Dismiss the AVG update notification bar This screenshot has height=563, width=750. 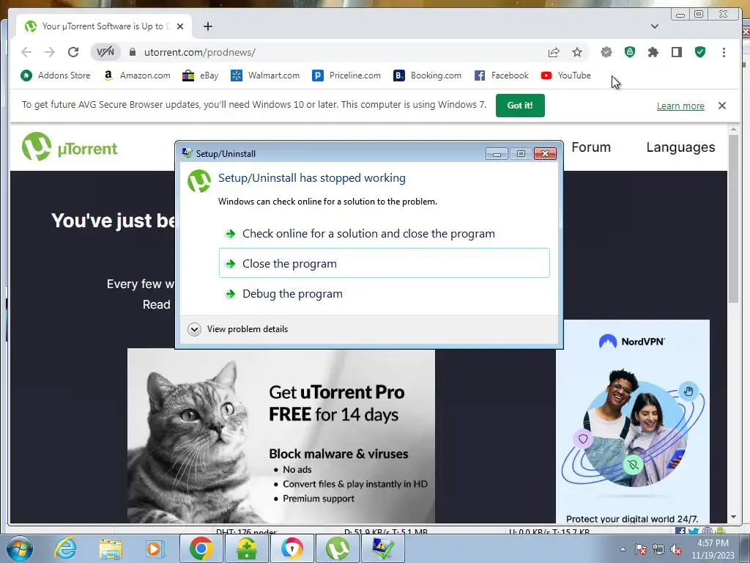coord(721,106)
